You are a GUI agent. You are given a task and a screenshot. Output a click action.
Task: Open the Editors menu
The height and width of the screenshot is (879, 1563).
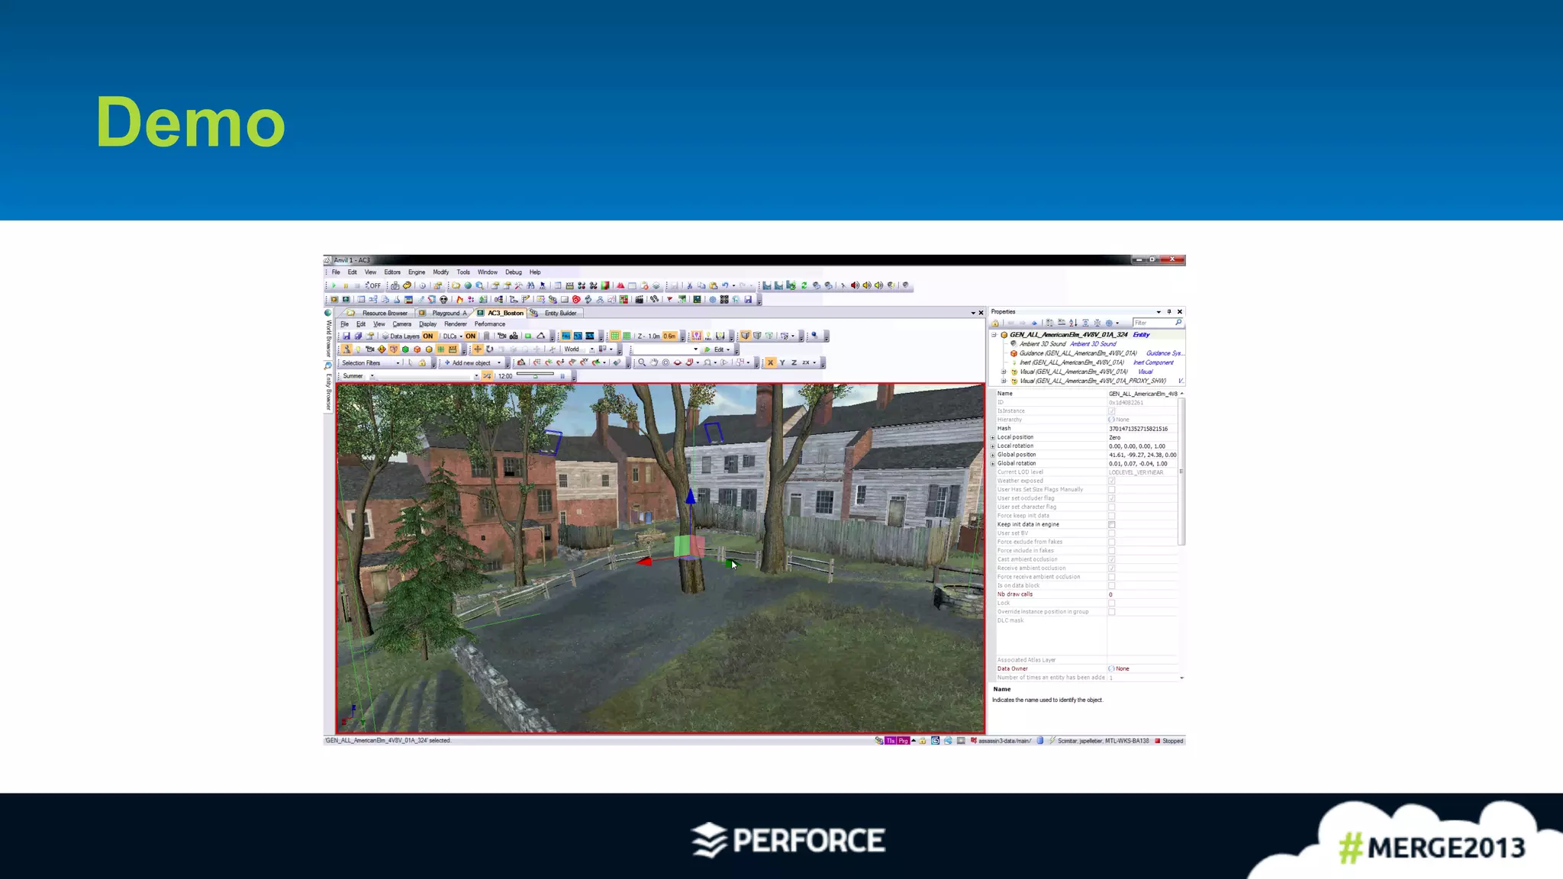coord(392,272)
